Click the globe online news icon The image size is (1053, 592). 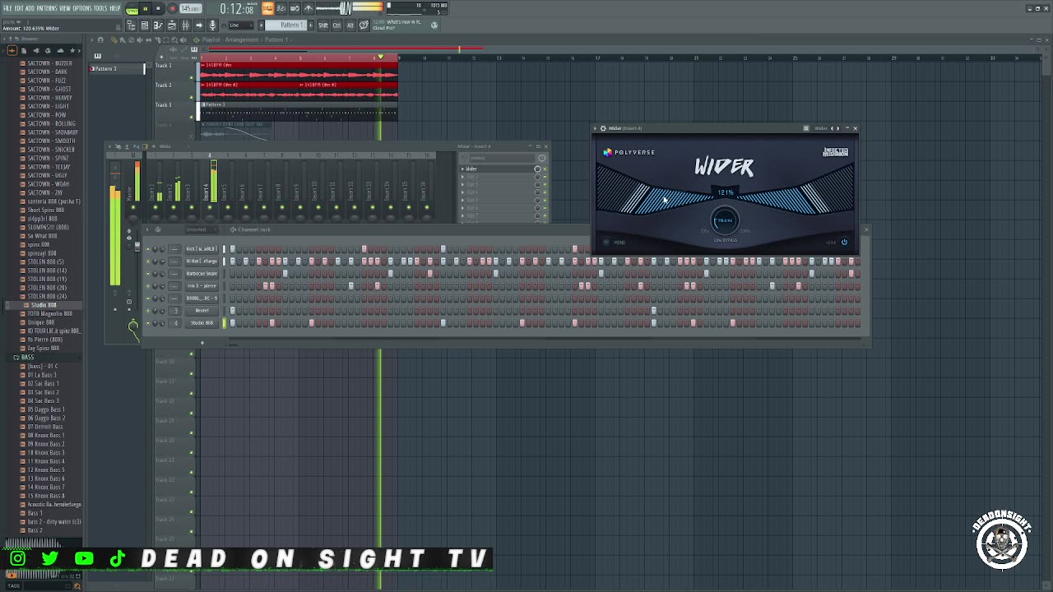coord(434,25)
